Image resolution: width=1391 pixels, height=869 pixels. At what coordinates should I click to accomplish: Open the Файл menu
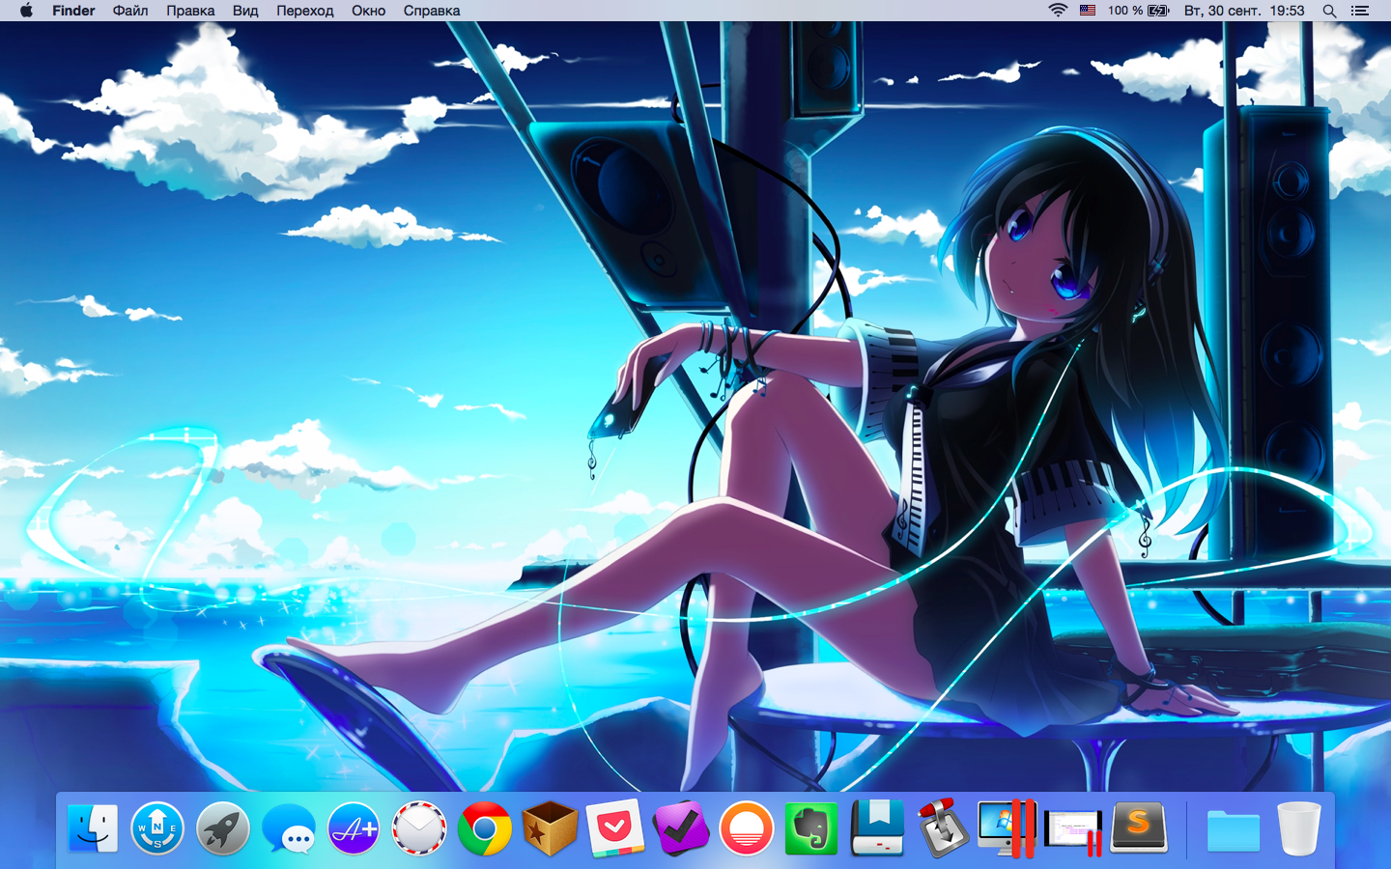click(x=130, y=11)
